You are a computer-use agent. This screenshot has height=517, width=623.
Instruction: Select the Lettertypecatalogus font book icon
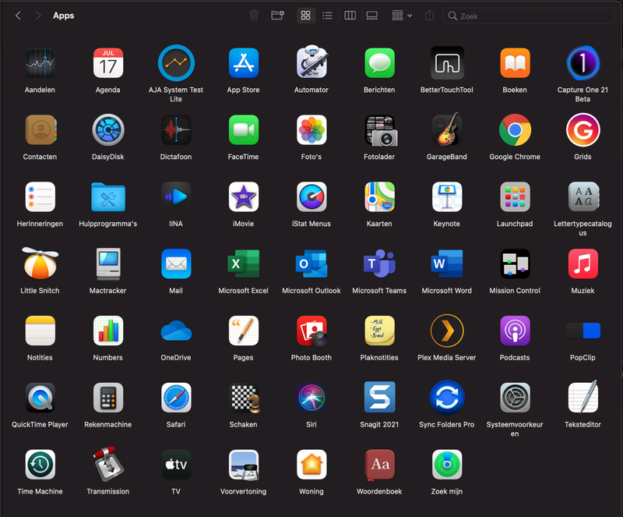coord(583,197)
